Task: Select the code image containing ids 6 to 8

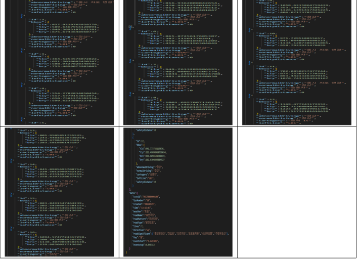Action: [x=178, y=62]
